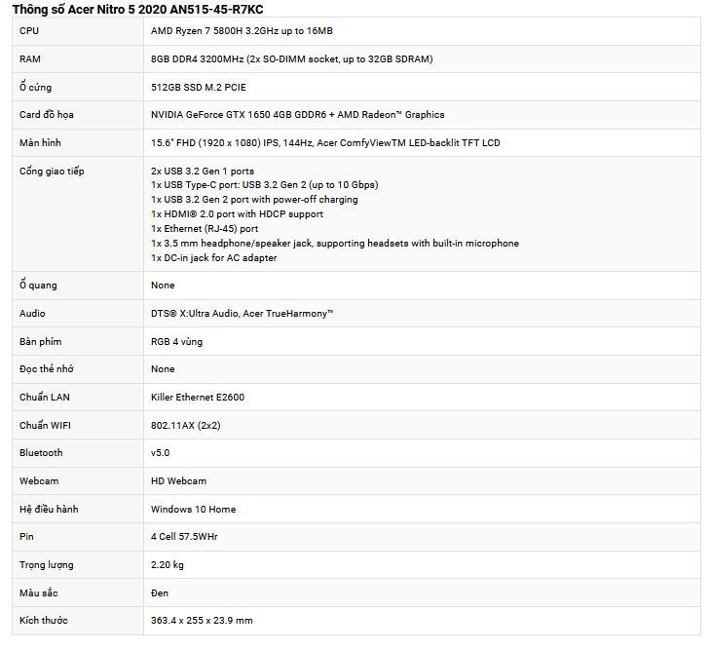The width and height of the screenshot is (711, 649).
Task: Click the 4 Cell 57.5WHr battery value
Action: pos(184,537)
